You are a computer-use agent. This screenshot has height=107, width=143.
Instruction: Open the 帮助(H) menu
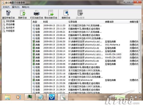click(x=25, y=7)
